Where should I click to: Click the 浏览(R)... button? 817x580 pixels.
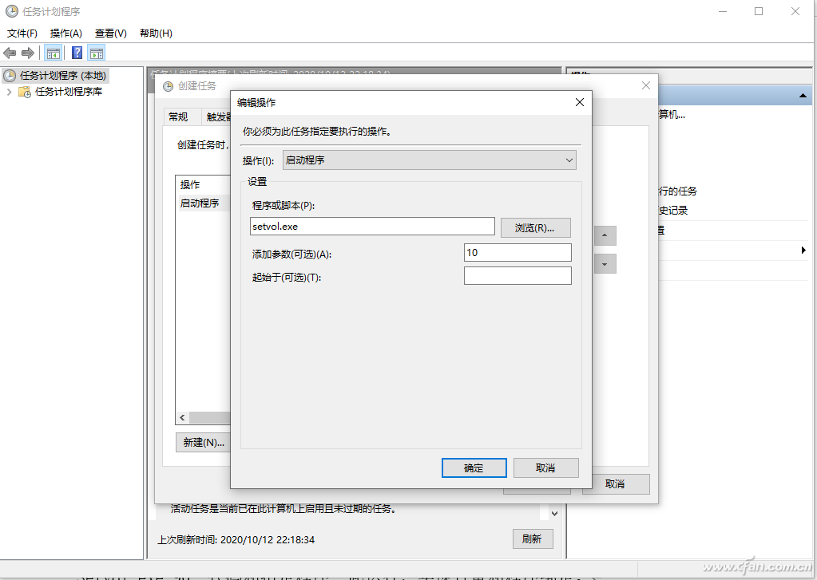tap(535, 227)
